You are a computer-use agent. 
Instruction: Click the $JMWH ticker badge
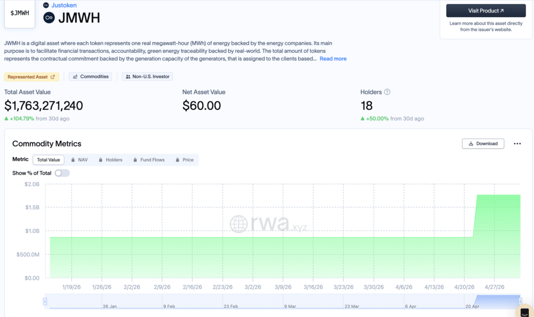tap(20, 13)
